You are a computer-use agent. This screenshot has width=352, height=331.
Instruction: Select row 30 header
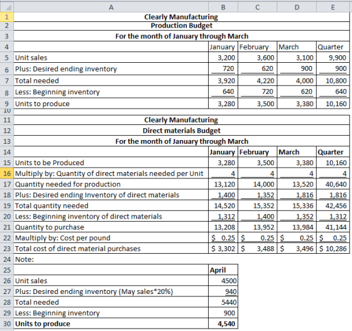click(x=7, y=324)
